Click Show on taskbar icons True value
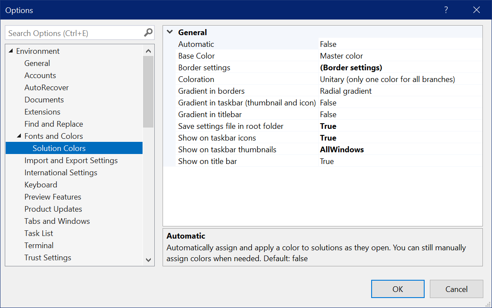 [x=328, y=138]
